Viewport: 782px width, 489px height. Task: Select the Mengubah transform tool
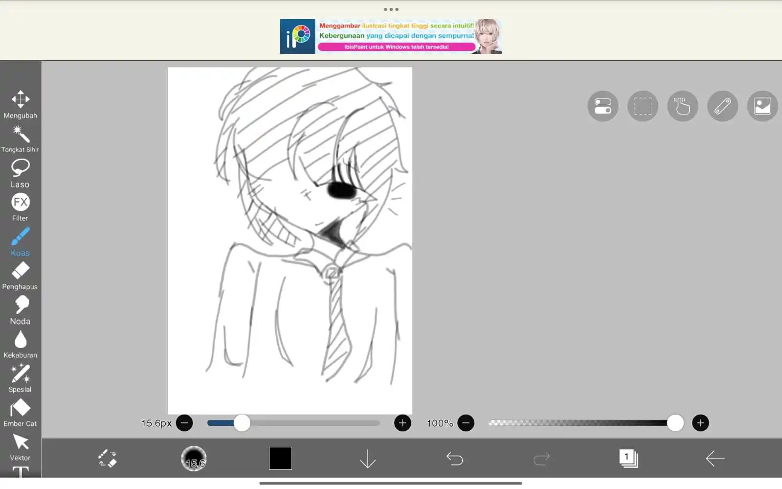[20, 104]
